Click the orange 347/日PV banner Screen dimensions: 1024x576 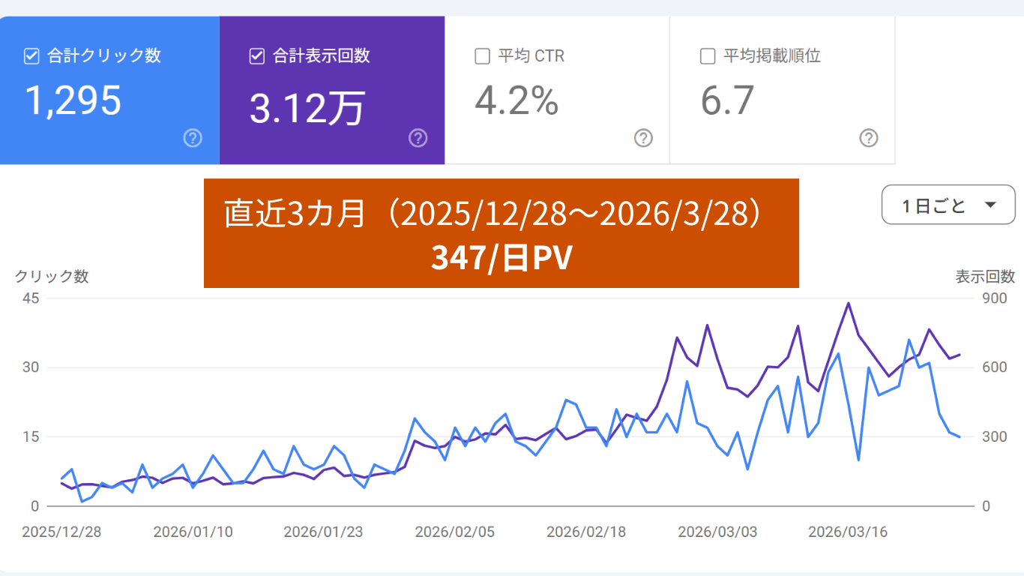(x=501, y=233)
